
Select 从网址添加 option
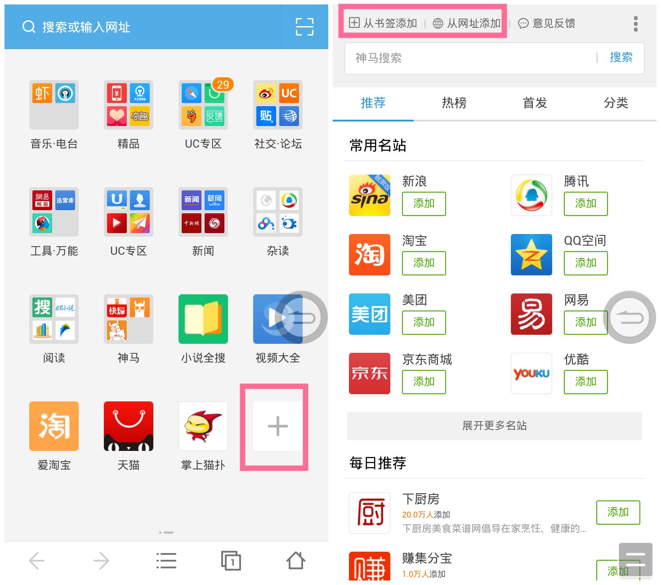pyautogui.click(x=467, y=23)
